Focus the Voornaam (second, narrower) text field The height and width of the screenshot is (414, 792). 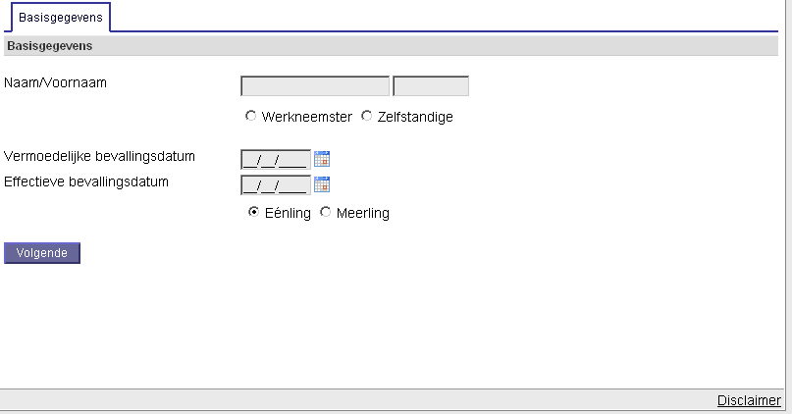pos(431,85)
